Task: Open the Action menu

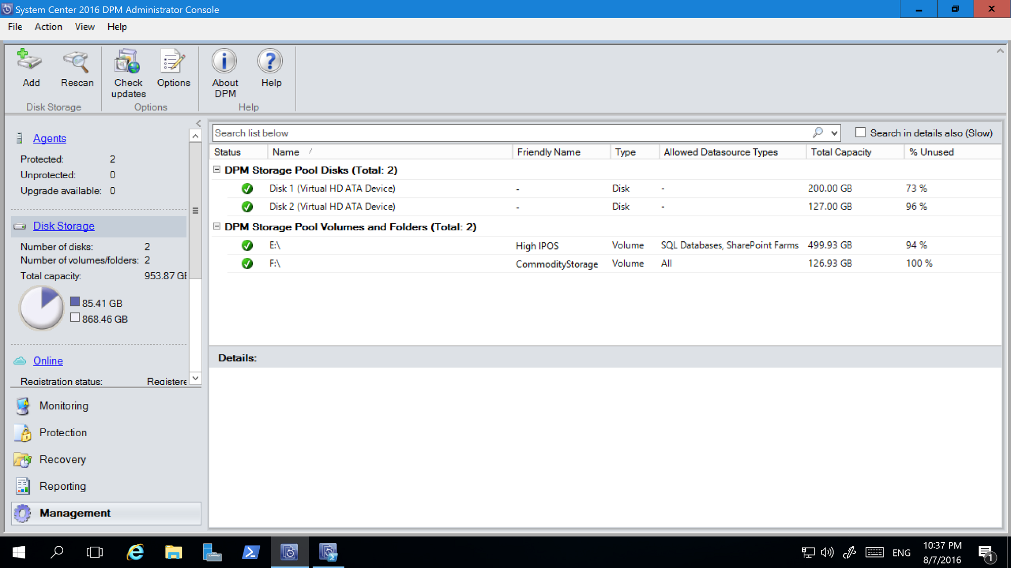Action: [x=48, y=26]
